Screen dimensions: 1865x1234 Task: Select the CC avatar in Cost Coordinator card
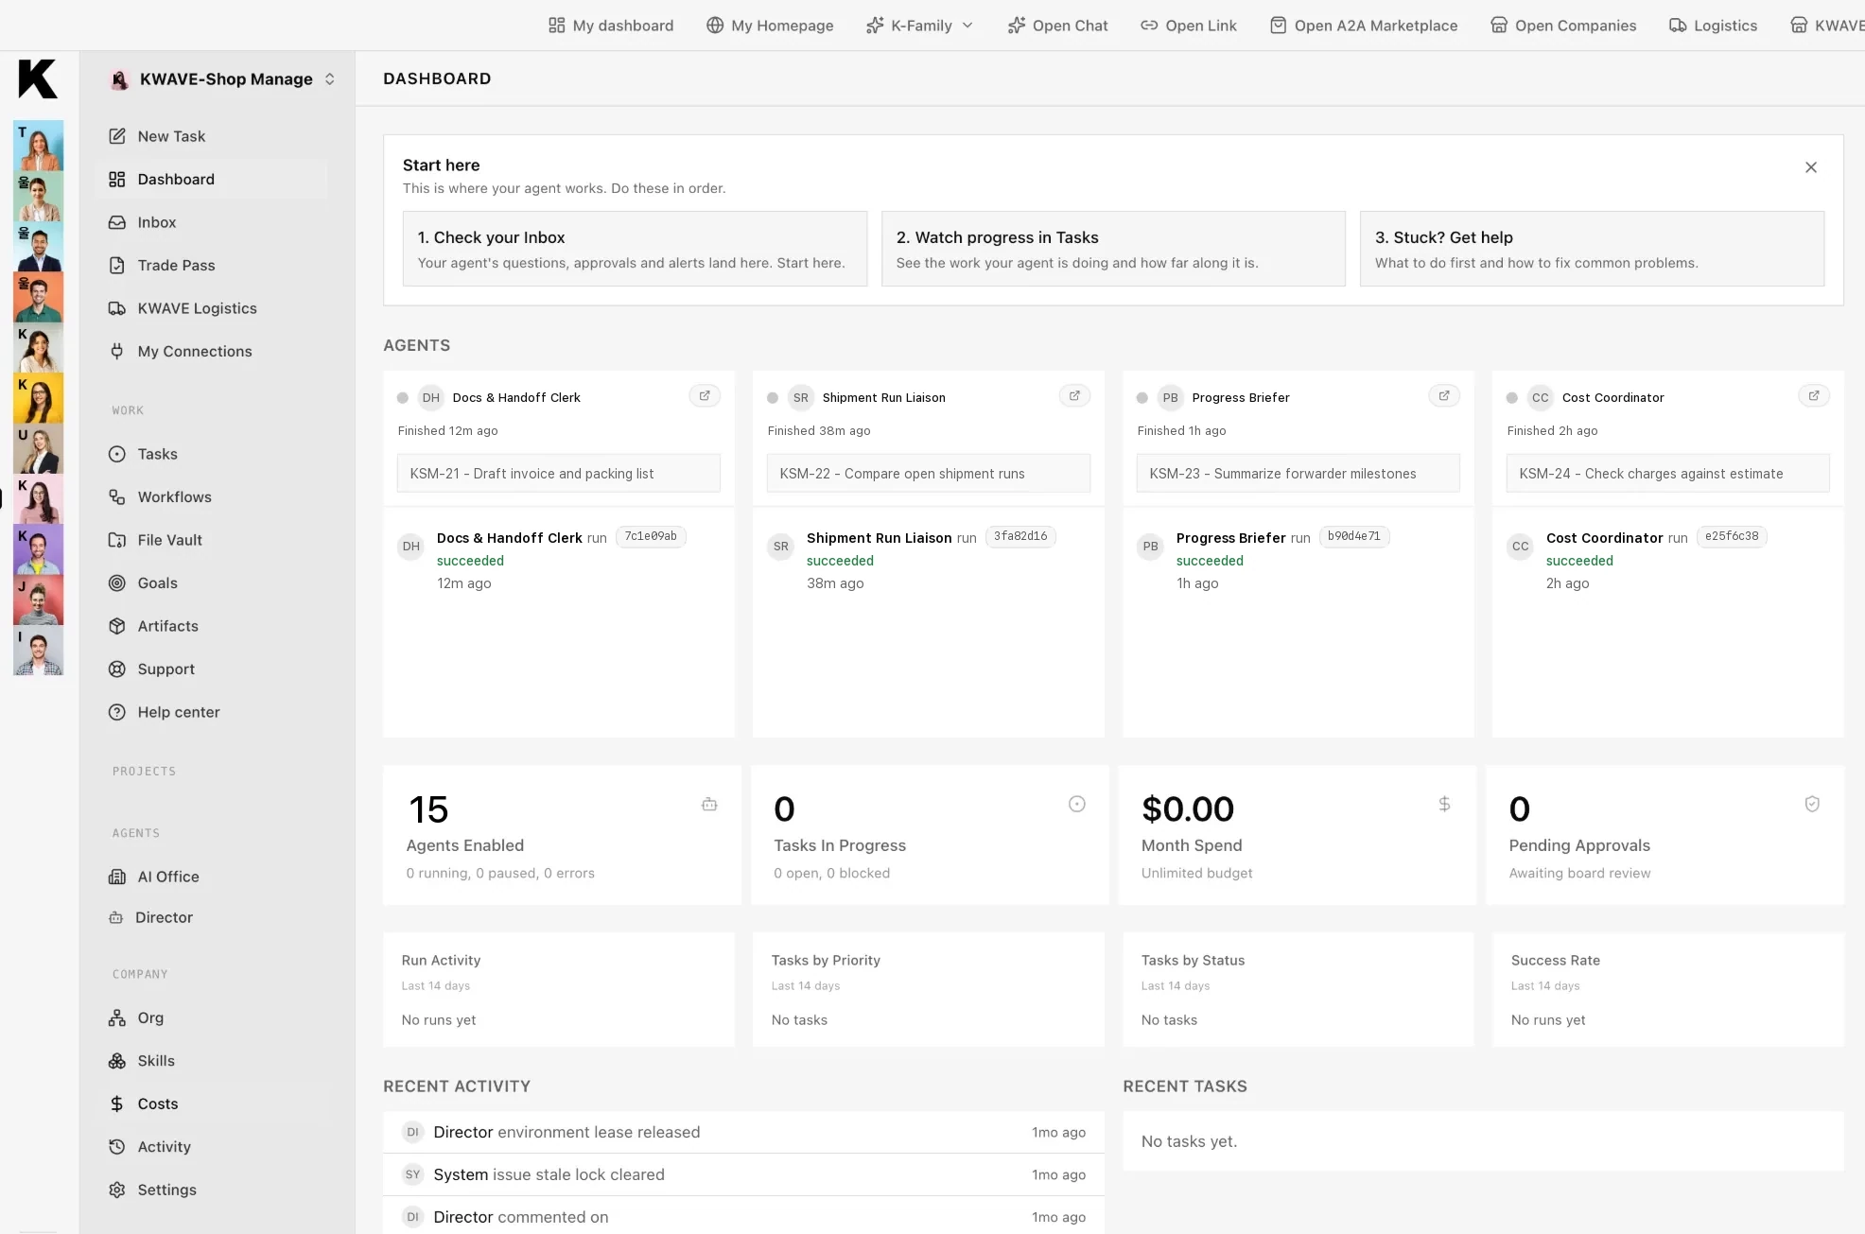tap(1541, 398)
